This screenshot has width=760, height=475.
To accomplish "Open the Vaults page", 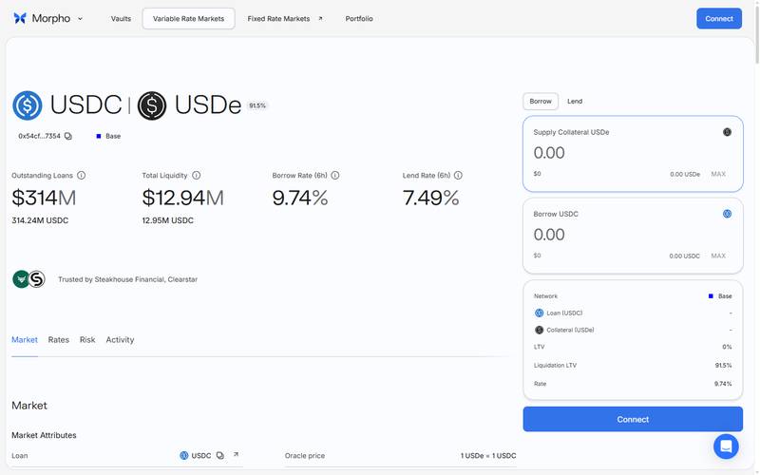I will (121, 18).
